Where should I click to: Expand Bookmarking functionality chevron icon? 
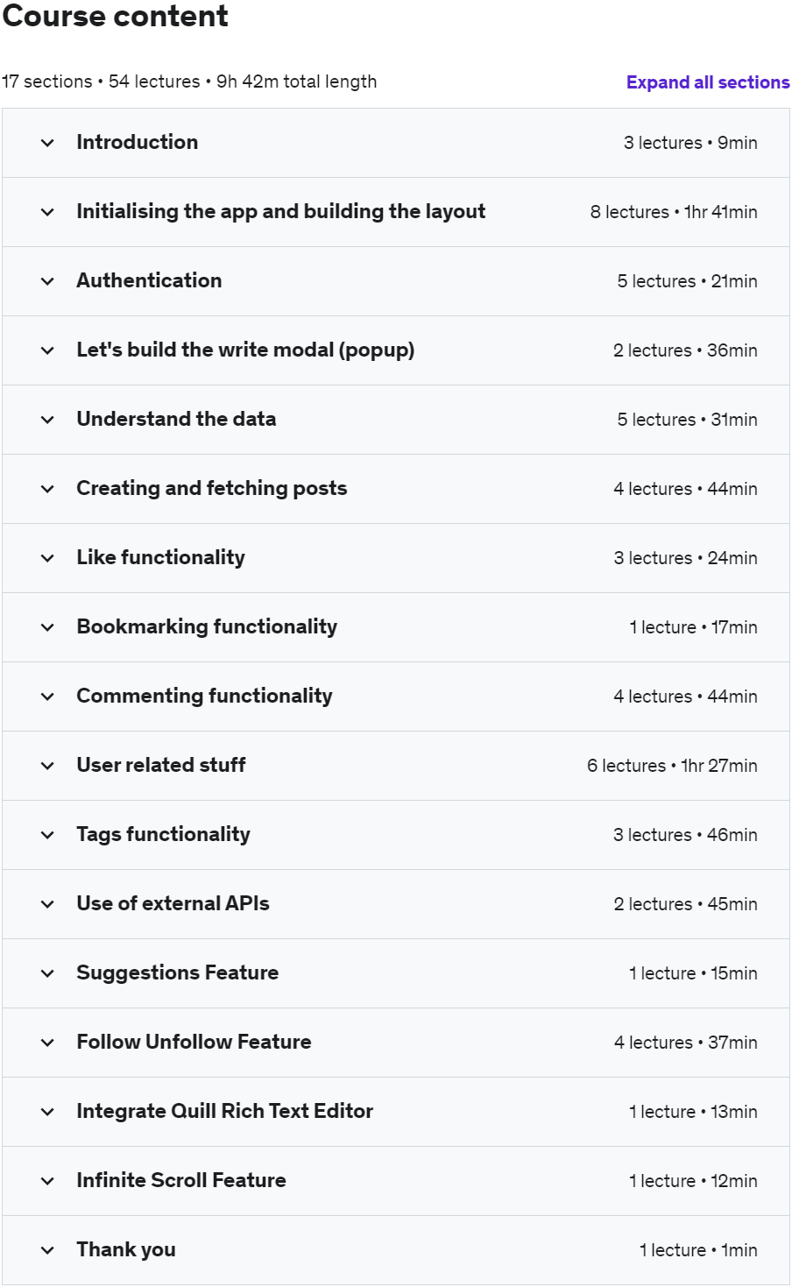tap(47, 627)
